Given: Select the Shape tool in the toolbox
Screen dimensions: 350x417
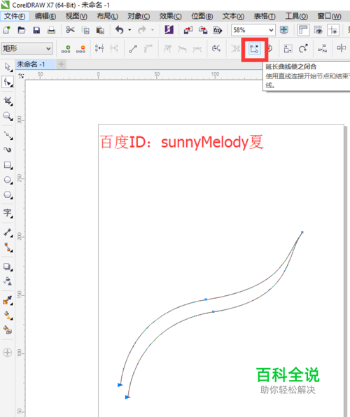Looking at the screenshot, I should 8,82.
